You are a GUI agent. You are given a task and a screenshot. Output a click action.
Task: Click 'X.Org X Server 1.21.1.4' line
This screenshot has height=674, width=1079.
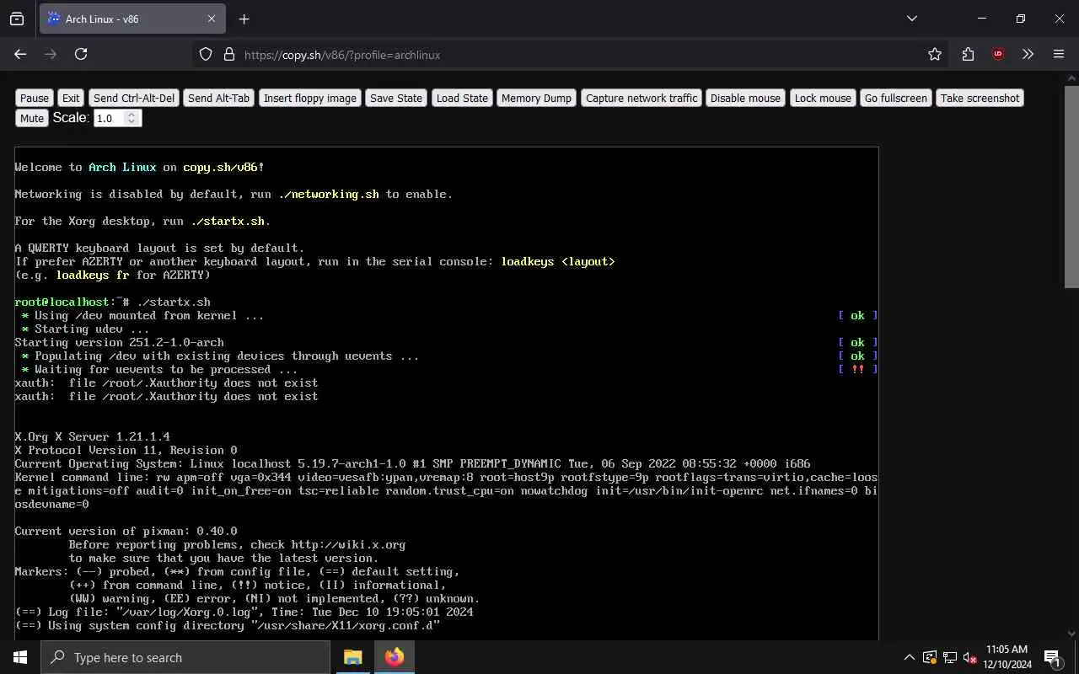[92, 436]
